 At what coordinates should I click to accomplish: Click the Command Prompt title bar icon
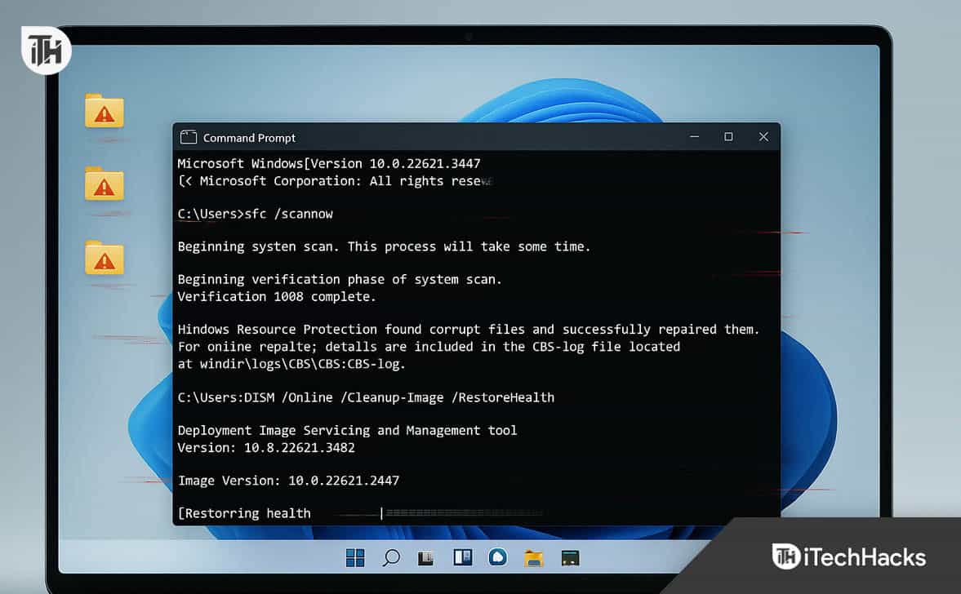[x=189, y=137]
